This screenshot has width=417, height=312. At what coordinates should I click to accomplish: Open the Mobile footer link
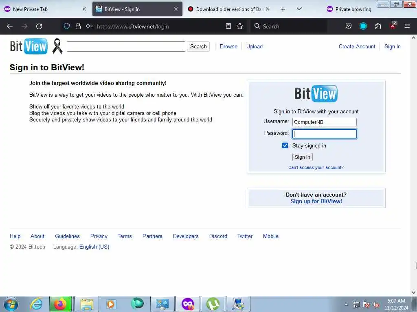[270, 236]
